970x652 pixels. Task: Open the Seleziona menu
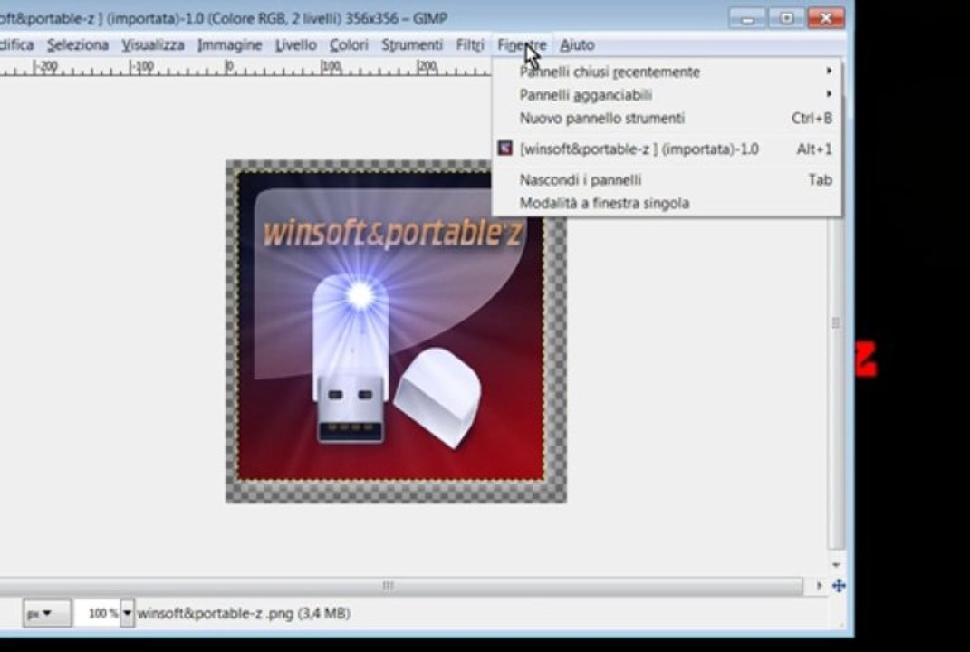(78, 45)
